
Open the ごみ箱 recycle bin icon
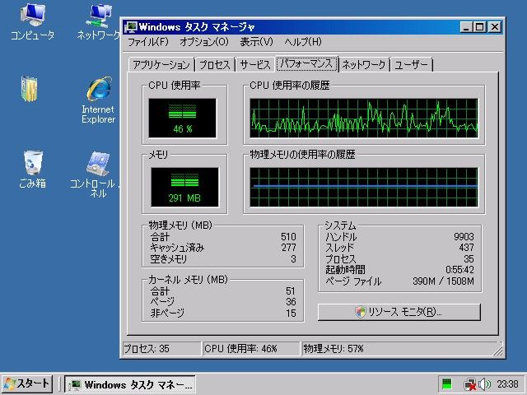click(x=32, y=162)
